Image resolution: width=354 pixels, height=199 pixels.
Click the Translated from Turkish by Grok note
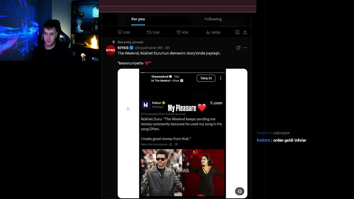coord(163,114)
